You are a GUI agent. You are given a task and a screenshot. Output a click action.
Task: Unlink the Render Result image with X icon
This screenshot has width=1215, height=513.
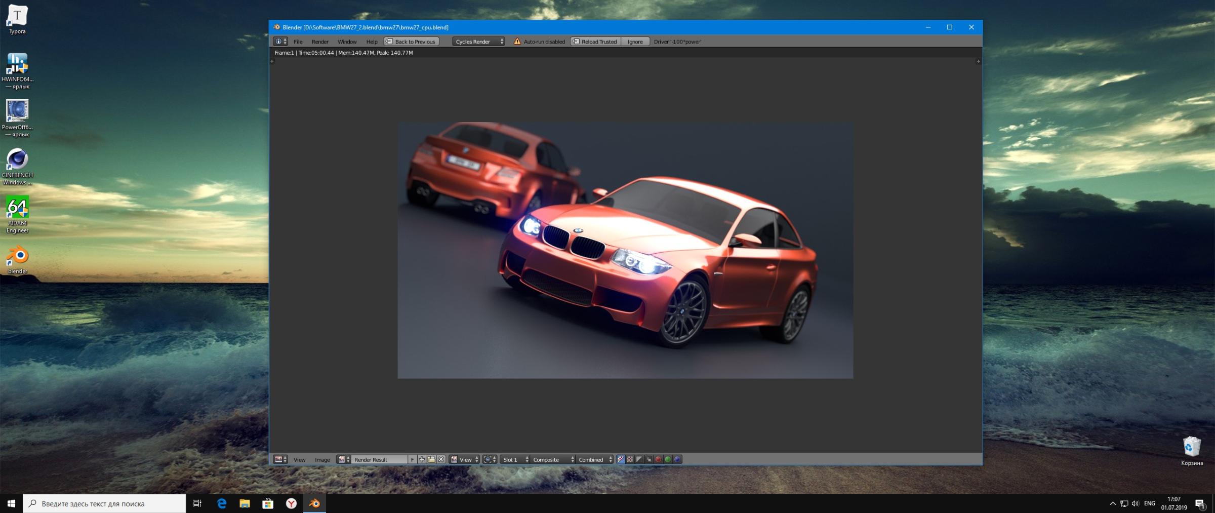(x=441, y=459)
